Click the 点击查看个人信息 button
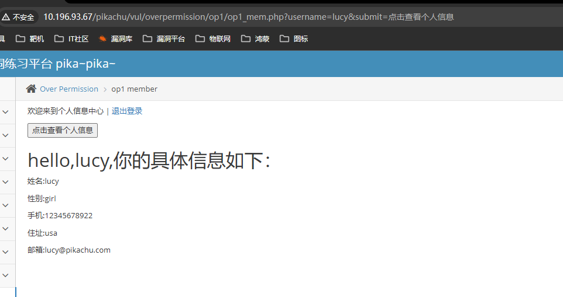 (63, 130)
